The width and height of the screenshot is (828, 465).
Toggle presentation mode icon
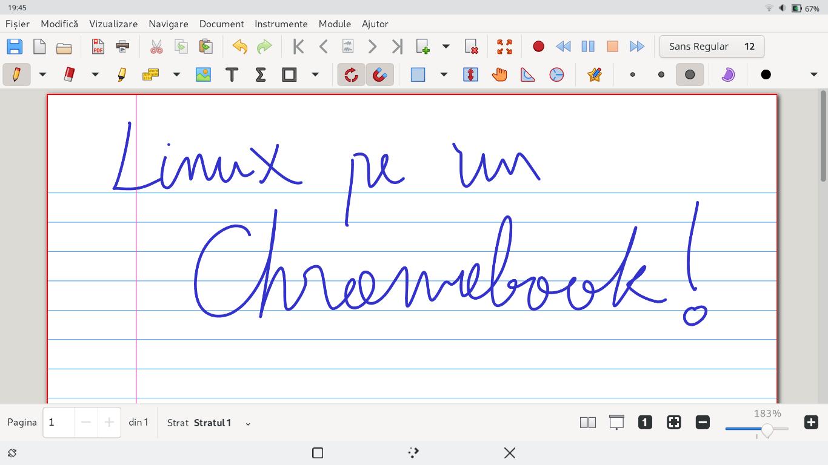(x=616, y=423)
